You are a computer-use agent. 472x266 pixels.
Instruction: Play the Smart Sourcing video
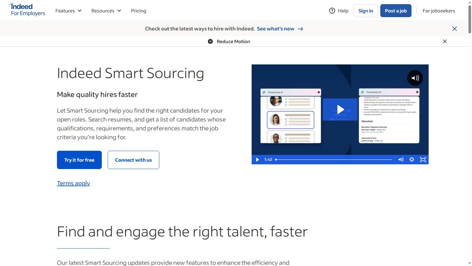[x=340, y=109]
